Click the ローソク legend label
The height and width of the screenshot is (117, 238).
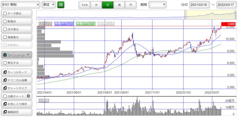pyautogui.click(x=45, y=23)
